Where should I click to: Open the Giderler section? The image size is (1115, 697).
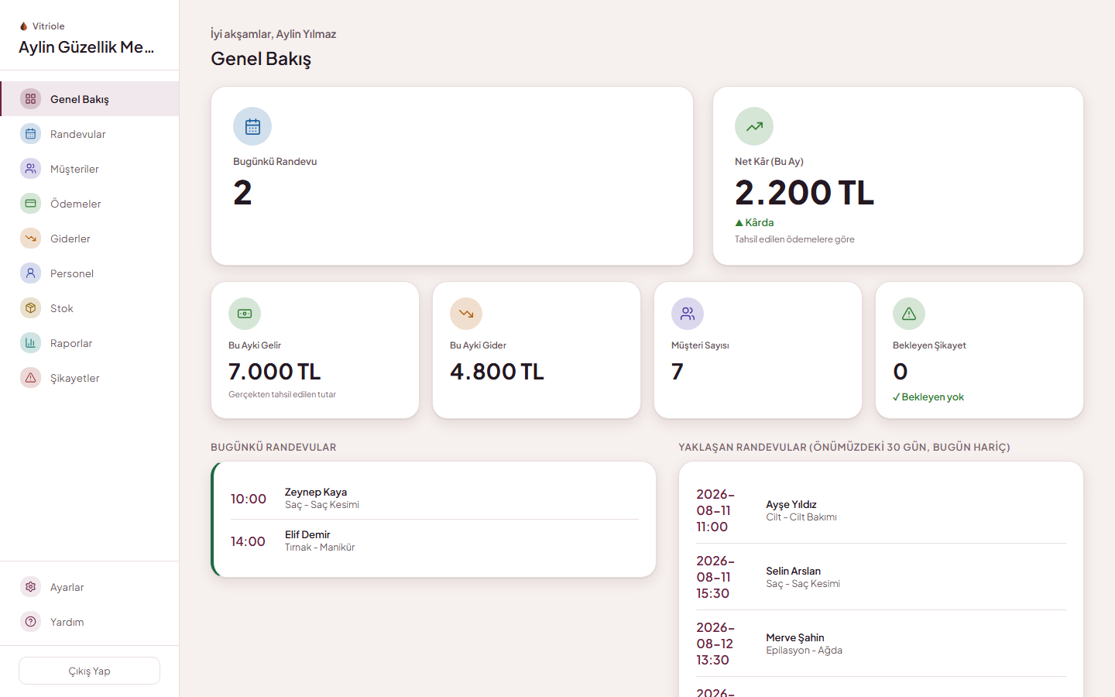point(90,239)
